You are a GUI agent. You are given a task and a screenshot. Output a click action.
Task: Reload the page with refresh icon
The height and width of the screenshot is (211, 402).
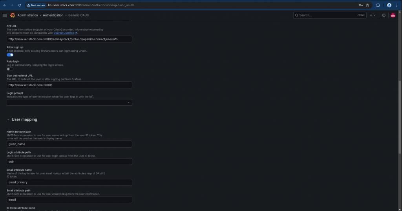20,5
